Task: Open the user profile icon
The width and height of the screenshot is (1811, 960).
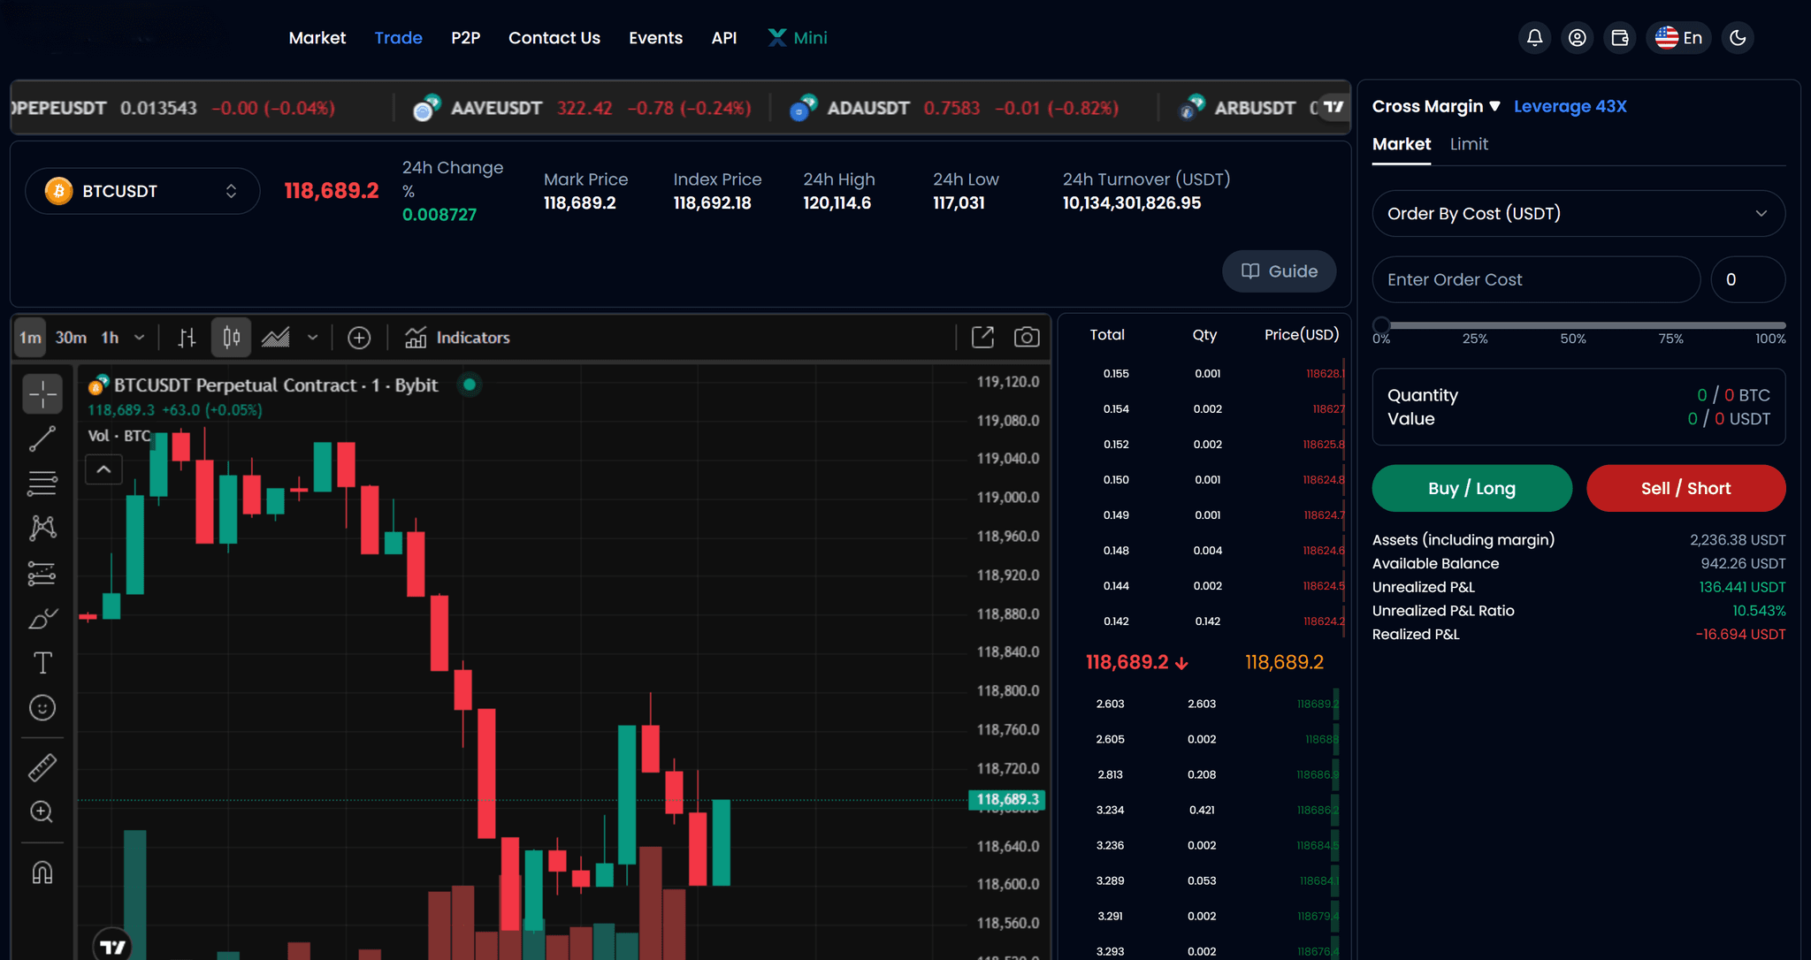Action: [1578, 38]
